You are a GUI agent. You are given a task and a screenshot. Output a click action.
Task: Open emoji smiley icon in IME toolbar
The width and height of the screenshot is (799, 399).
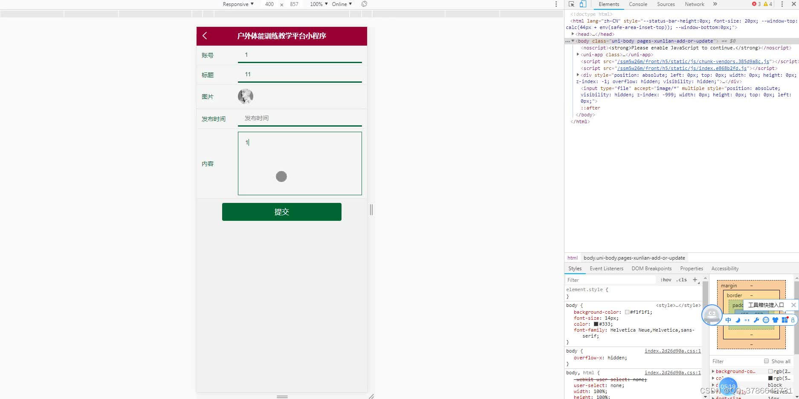point(766,320)
